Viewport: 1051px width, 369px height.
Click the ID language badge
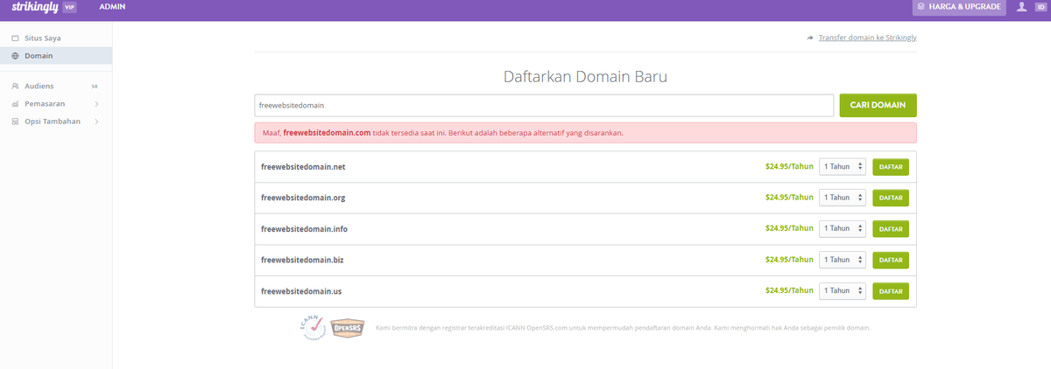click(x=1040, y=7)
